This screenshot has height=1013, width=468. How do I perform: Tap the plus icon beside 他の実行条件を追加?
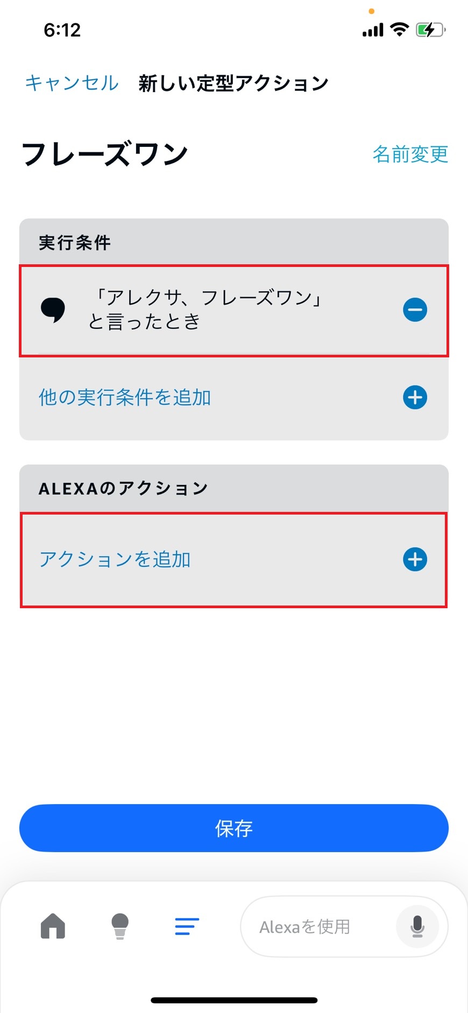point(415,397)
